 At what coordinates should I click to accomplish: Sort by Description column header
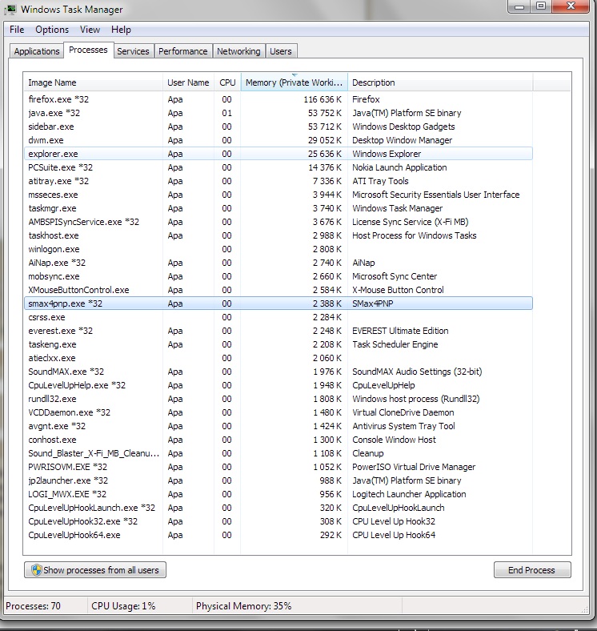tap(440, 82)
